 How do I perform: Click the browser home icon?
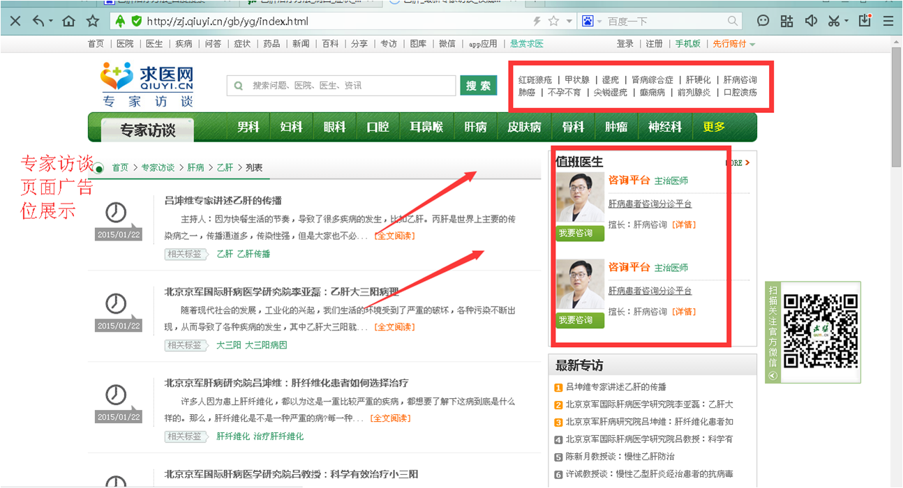pyautogui.click(x=68, y=21)
